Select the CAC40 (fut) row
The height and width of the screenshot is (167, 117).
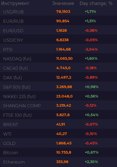pyautogui.click(x=59, y=68)
